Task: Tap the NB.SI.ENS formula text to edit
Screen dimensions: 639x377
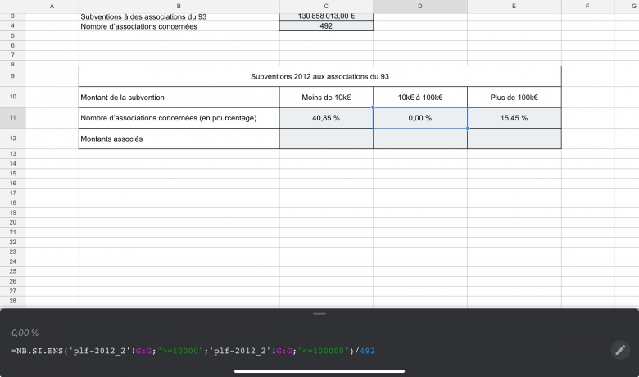Action: pos(193,351)
